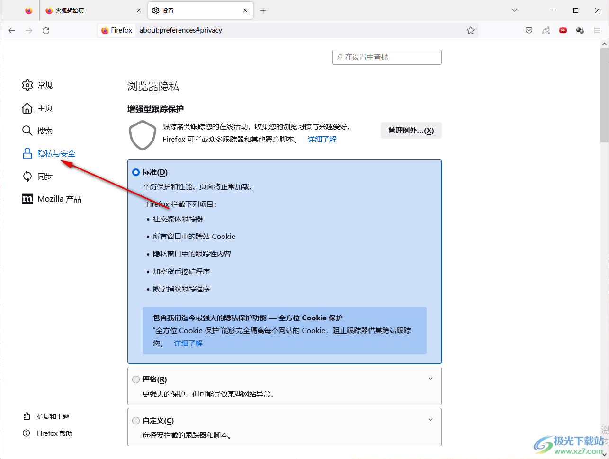
Task: Open the Mozilla 产品 category
Action: pos(52,199)
